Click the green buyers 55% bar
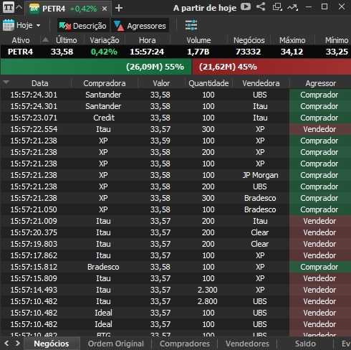Image resolution: width=351 pixels, height=350 pixels. [x=96, y=67]
